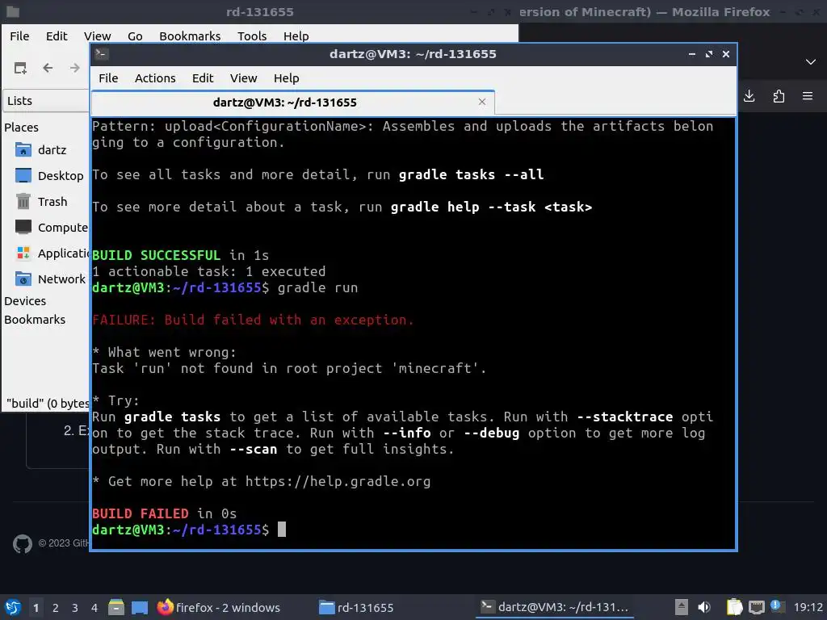The height and width of the screenshot is (620, 827).
Task: Click the Places heading in the sidebar
Action: (x=21, y=127)
